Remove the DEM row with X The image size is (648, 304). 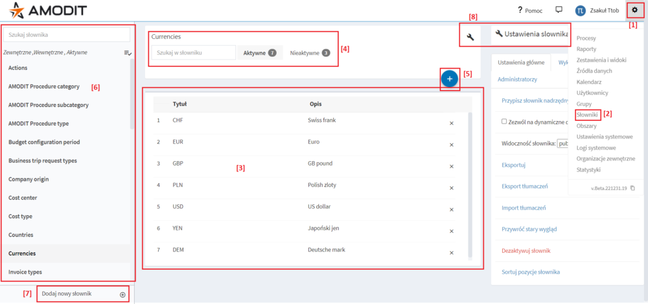coord(452,253)
